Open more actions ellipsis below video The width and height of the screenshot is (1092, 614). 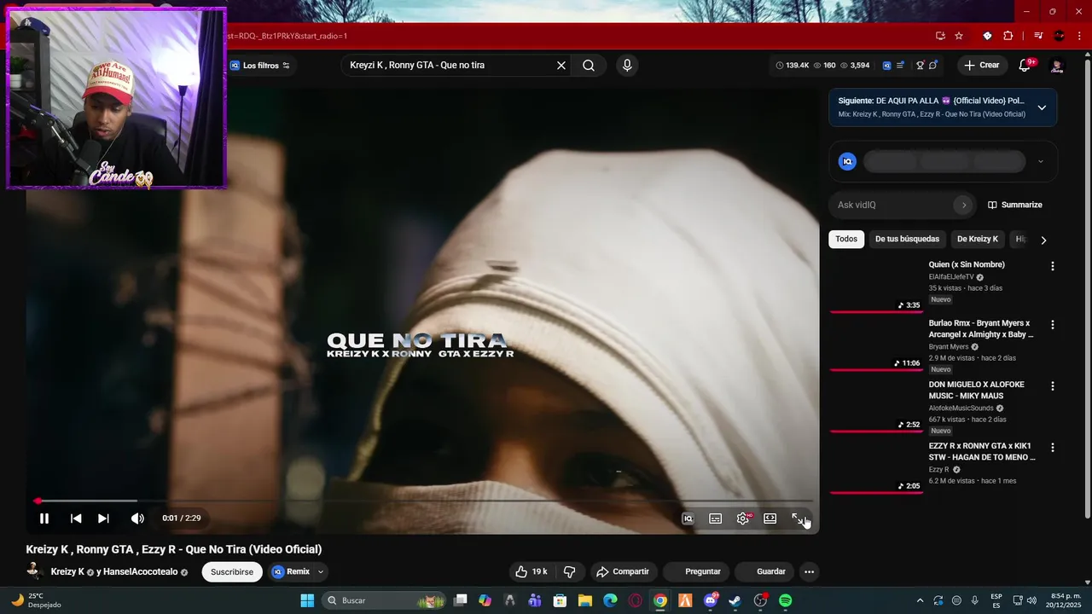pos(809,571)
